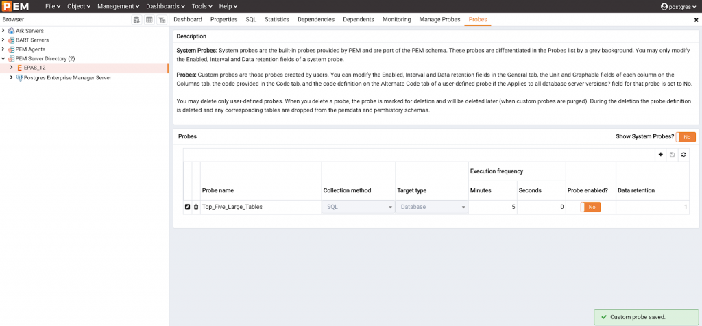The image size is (702, 326).
Task: Refresh the probes list
Action: pyautogui.click(x=683, y=155)
